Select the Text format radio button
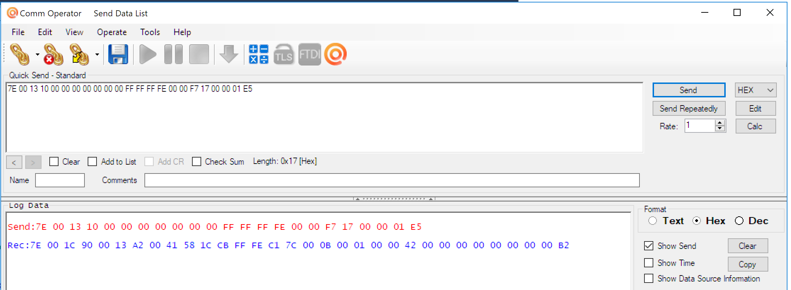This screenshot has width=791, height=290. pos(653,221)
